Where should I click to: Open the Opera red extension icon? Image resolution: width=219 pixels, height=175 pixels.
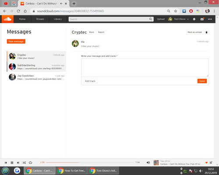pyautogui.click(x=191, y=11)
